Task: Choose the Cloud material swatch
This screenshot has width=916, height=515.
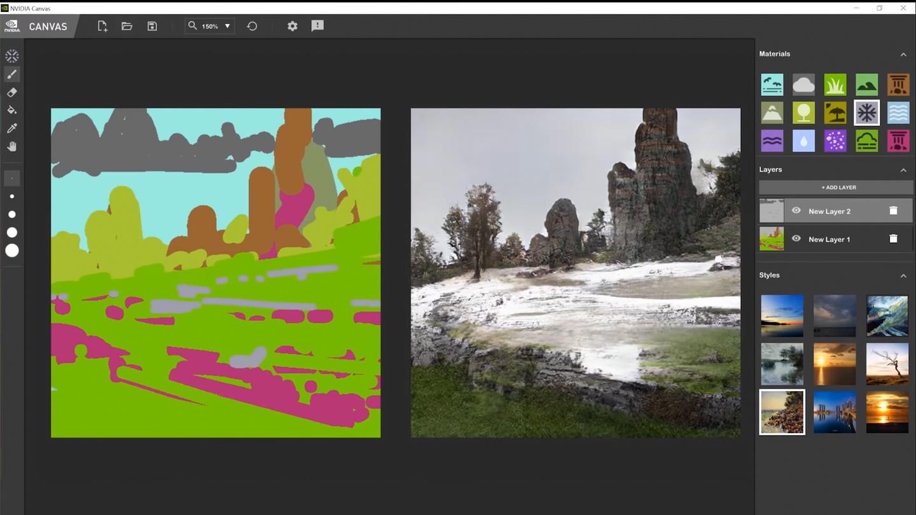Action: 803,85
